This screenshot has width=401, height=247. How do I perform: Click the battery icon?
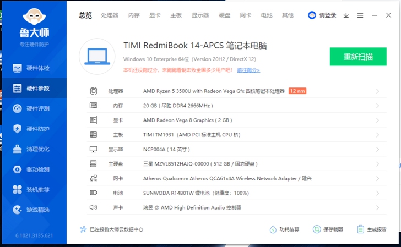(x=94, y=193)
